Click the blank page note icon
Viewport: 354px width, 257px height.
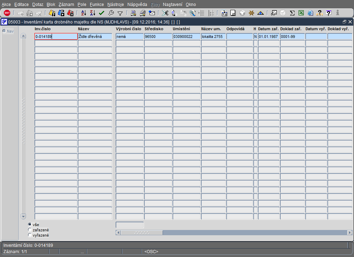pyautogui.click(x=233, y=13)
